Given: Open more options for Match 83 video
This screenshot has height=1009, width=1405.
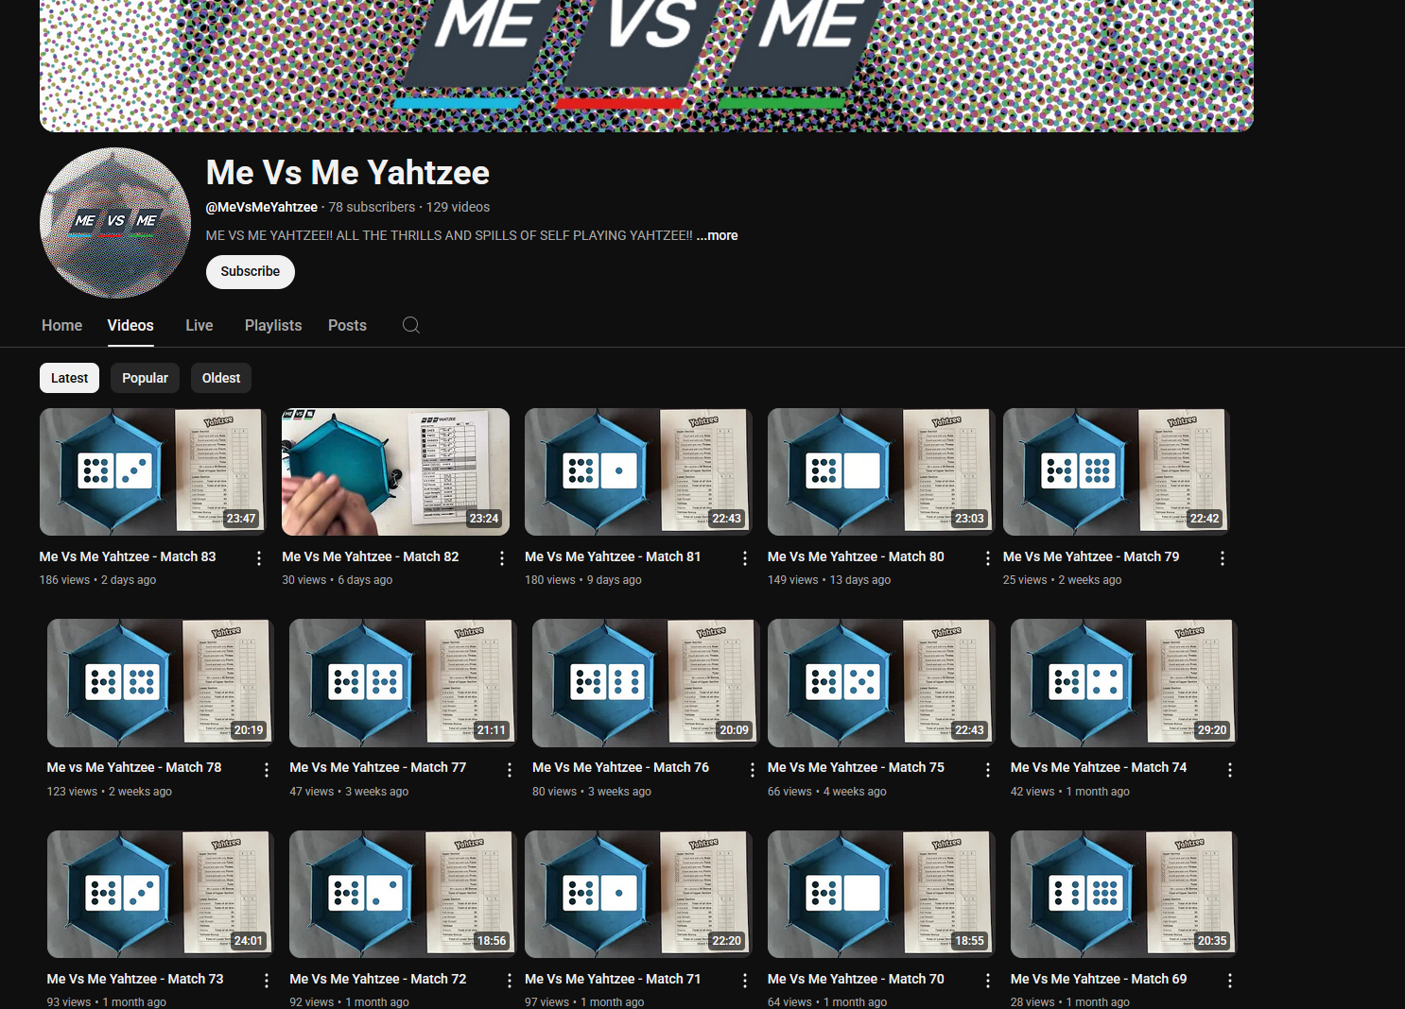Looking at the screenshot, I should coord(259,558).
